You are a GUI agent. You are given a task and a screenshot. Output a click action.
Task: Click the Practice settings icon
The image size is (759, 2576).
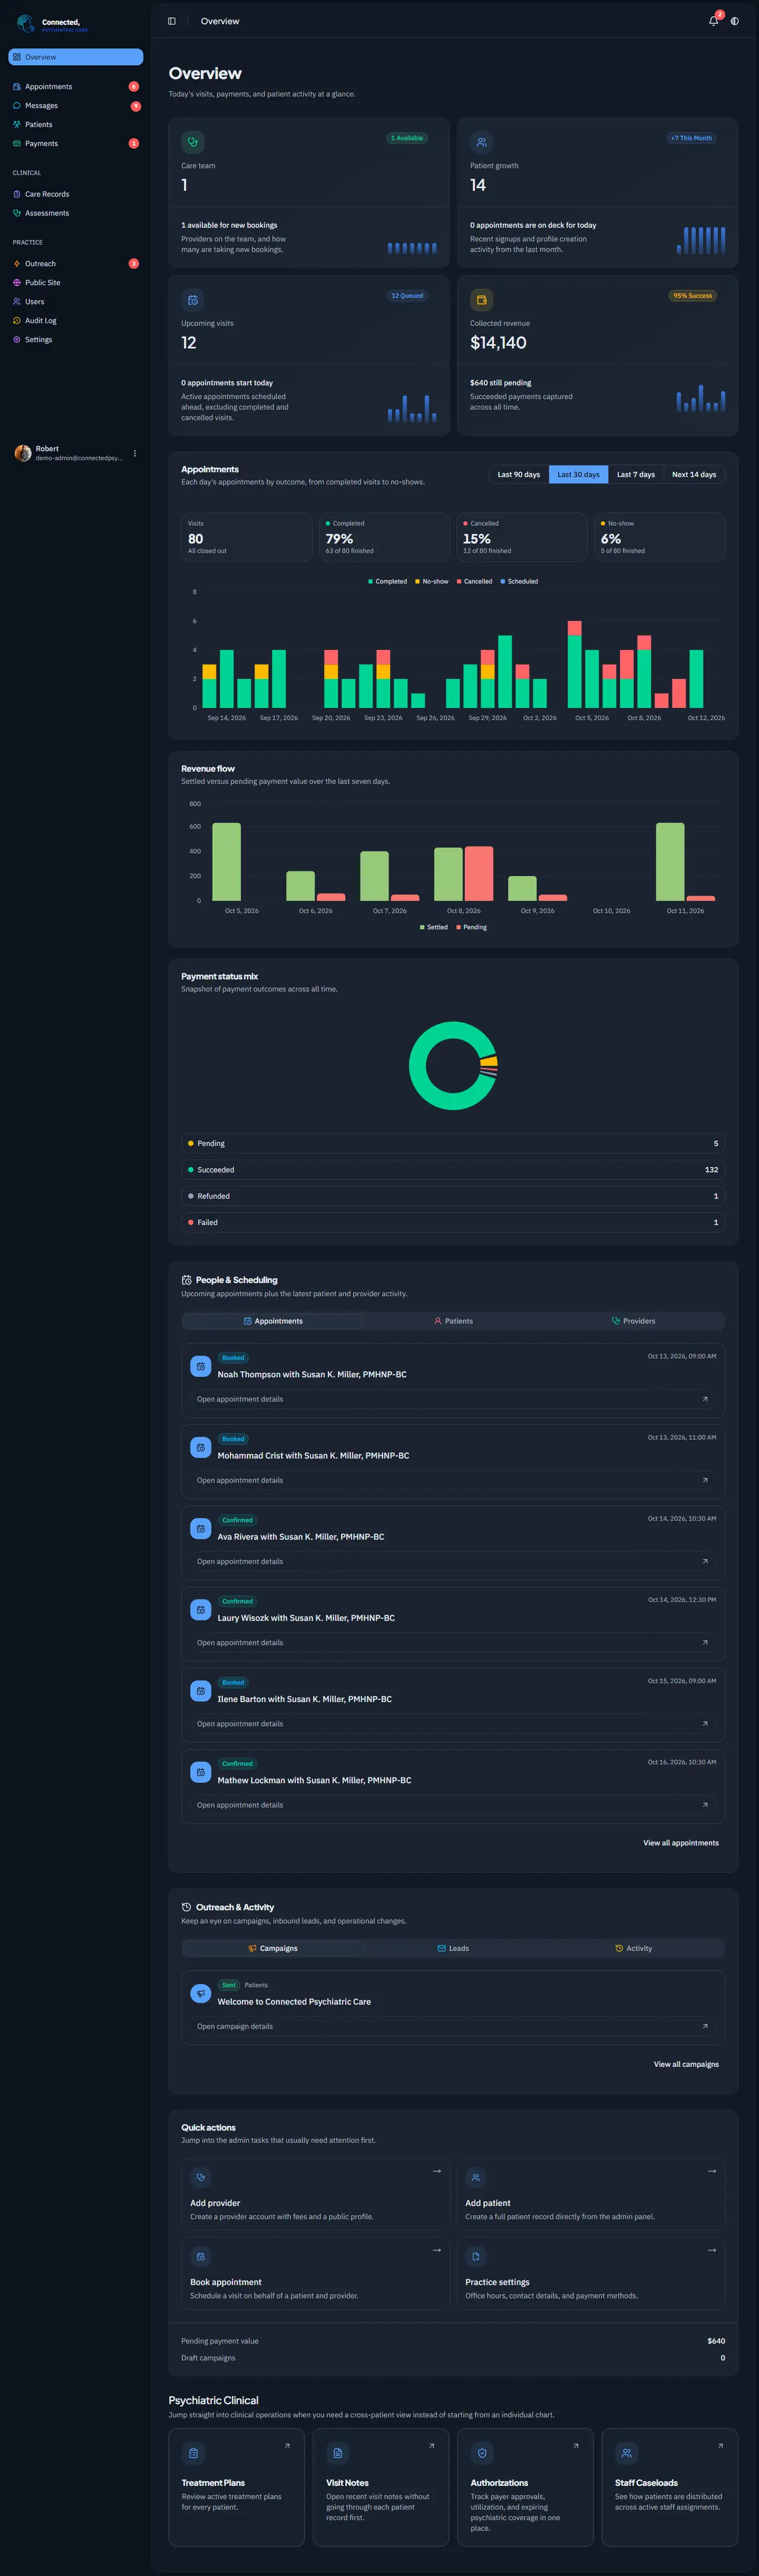476,2256
